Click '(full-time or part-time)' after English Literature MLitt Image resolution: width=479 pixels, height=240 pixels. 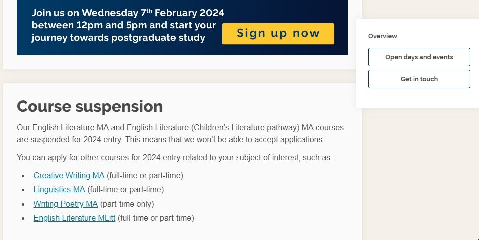point(156,218)
